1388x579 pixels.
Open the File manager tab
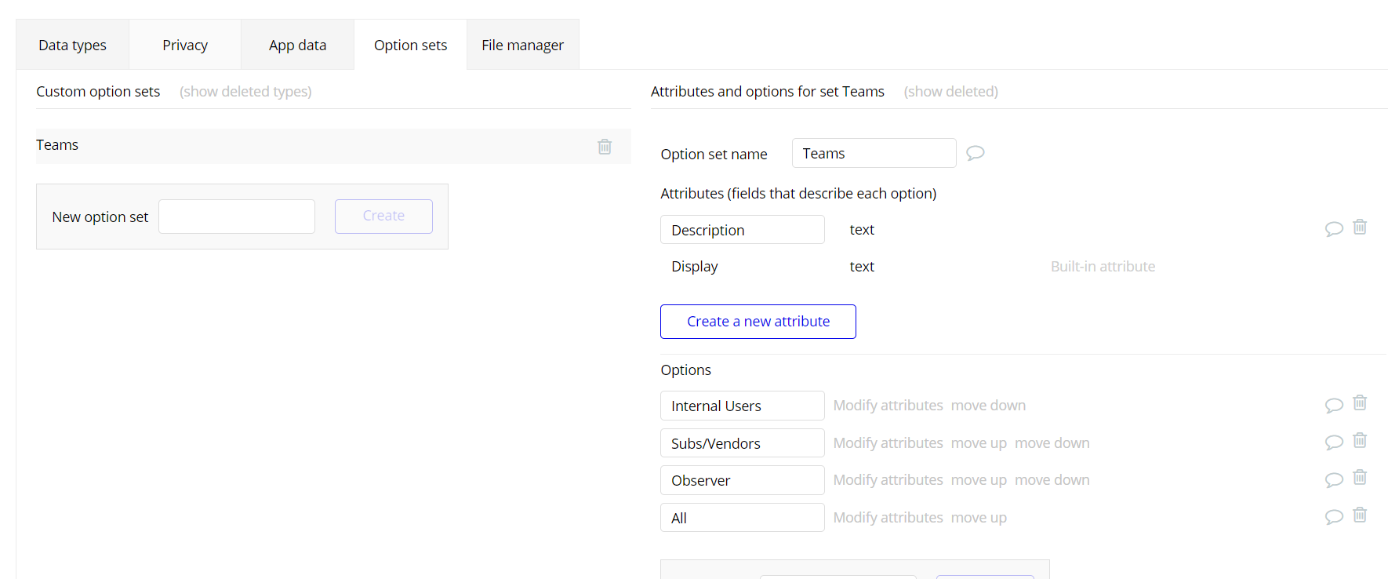click(x=522, y=46)
